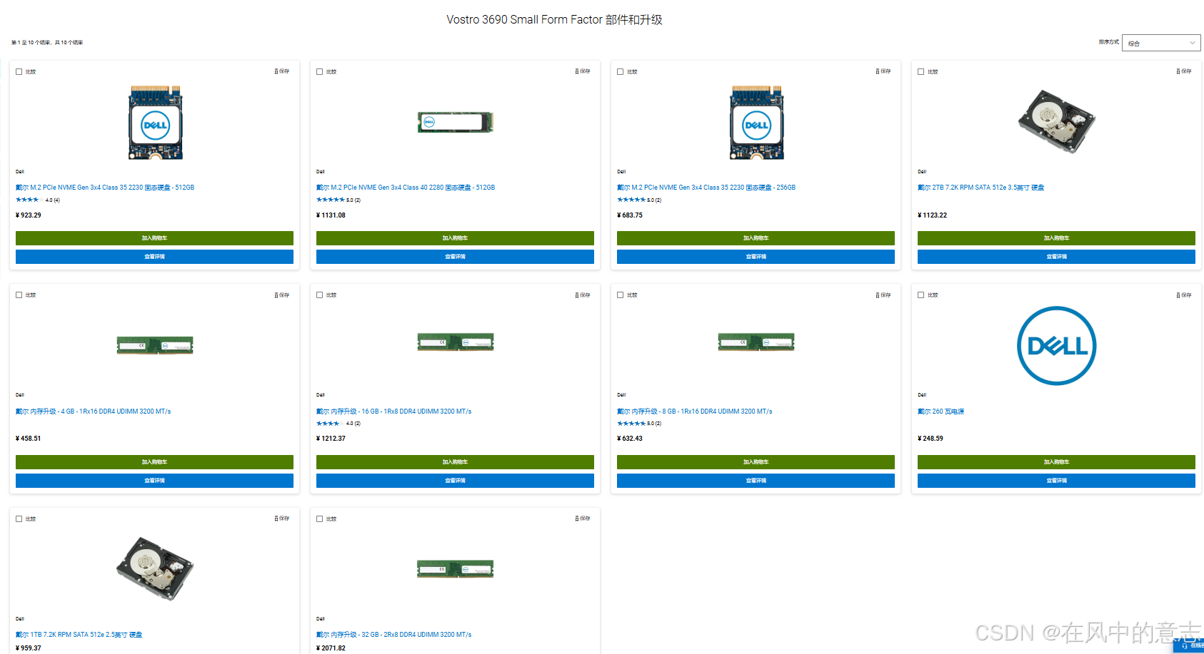Open star rating of Class 40 2280 SSD
Screen dimensions: 1204x654
[338, 200]
